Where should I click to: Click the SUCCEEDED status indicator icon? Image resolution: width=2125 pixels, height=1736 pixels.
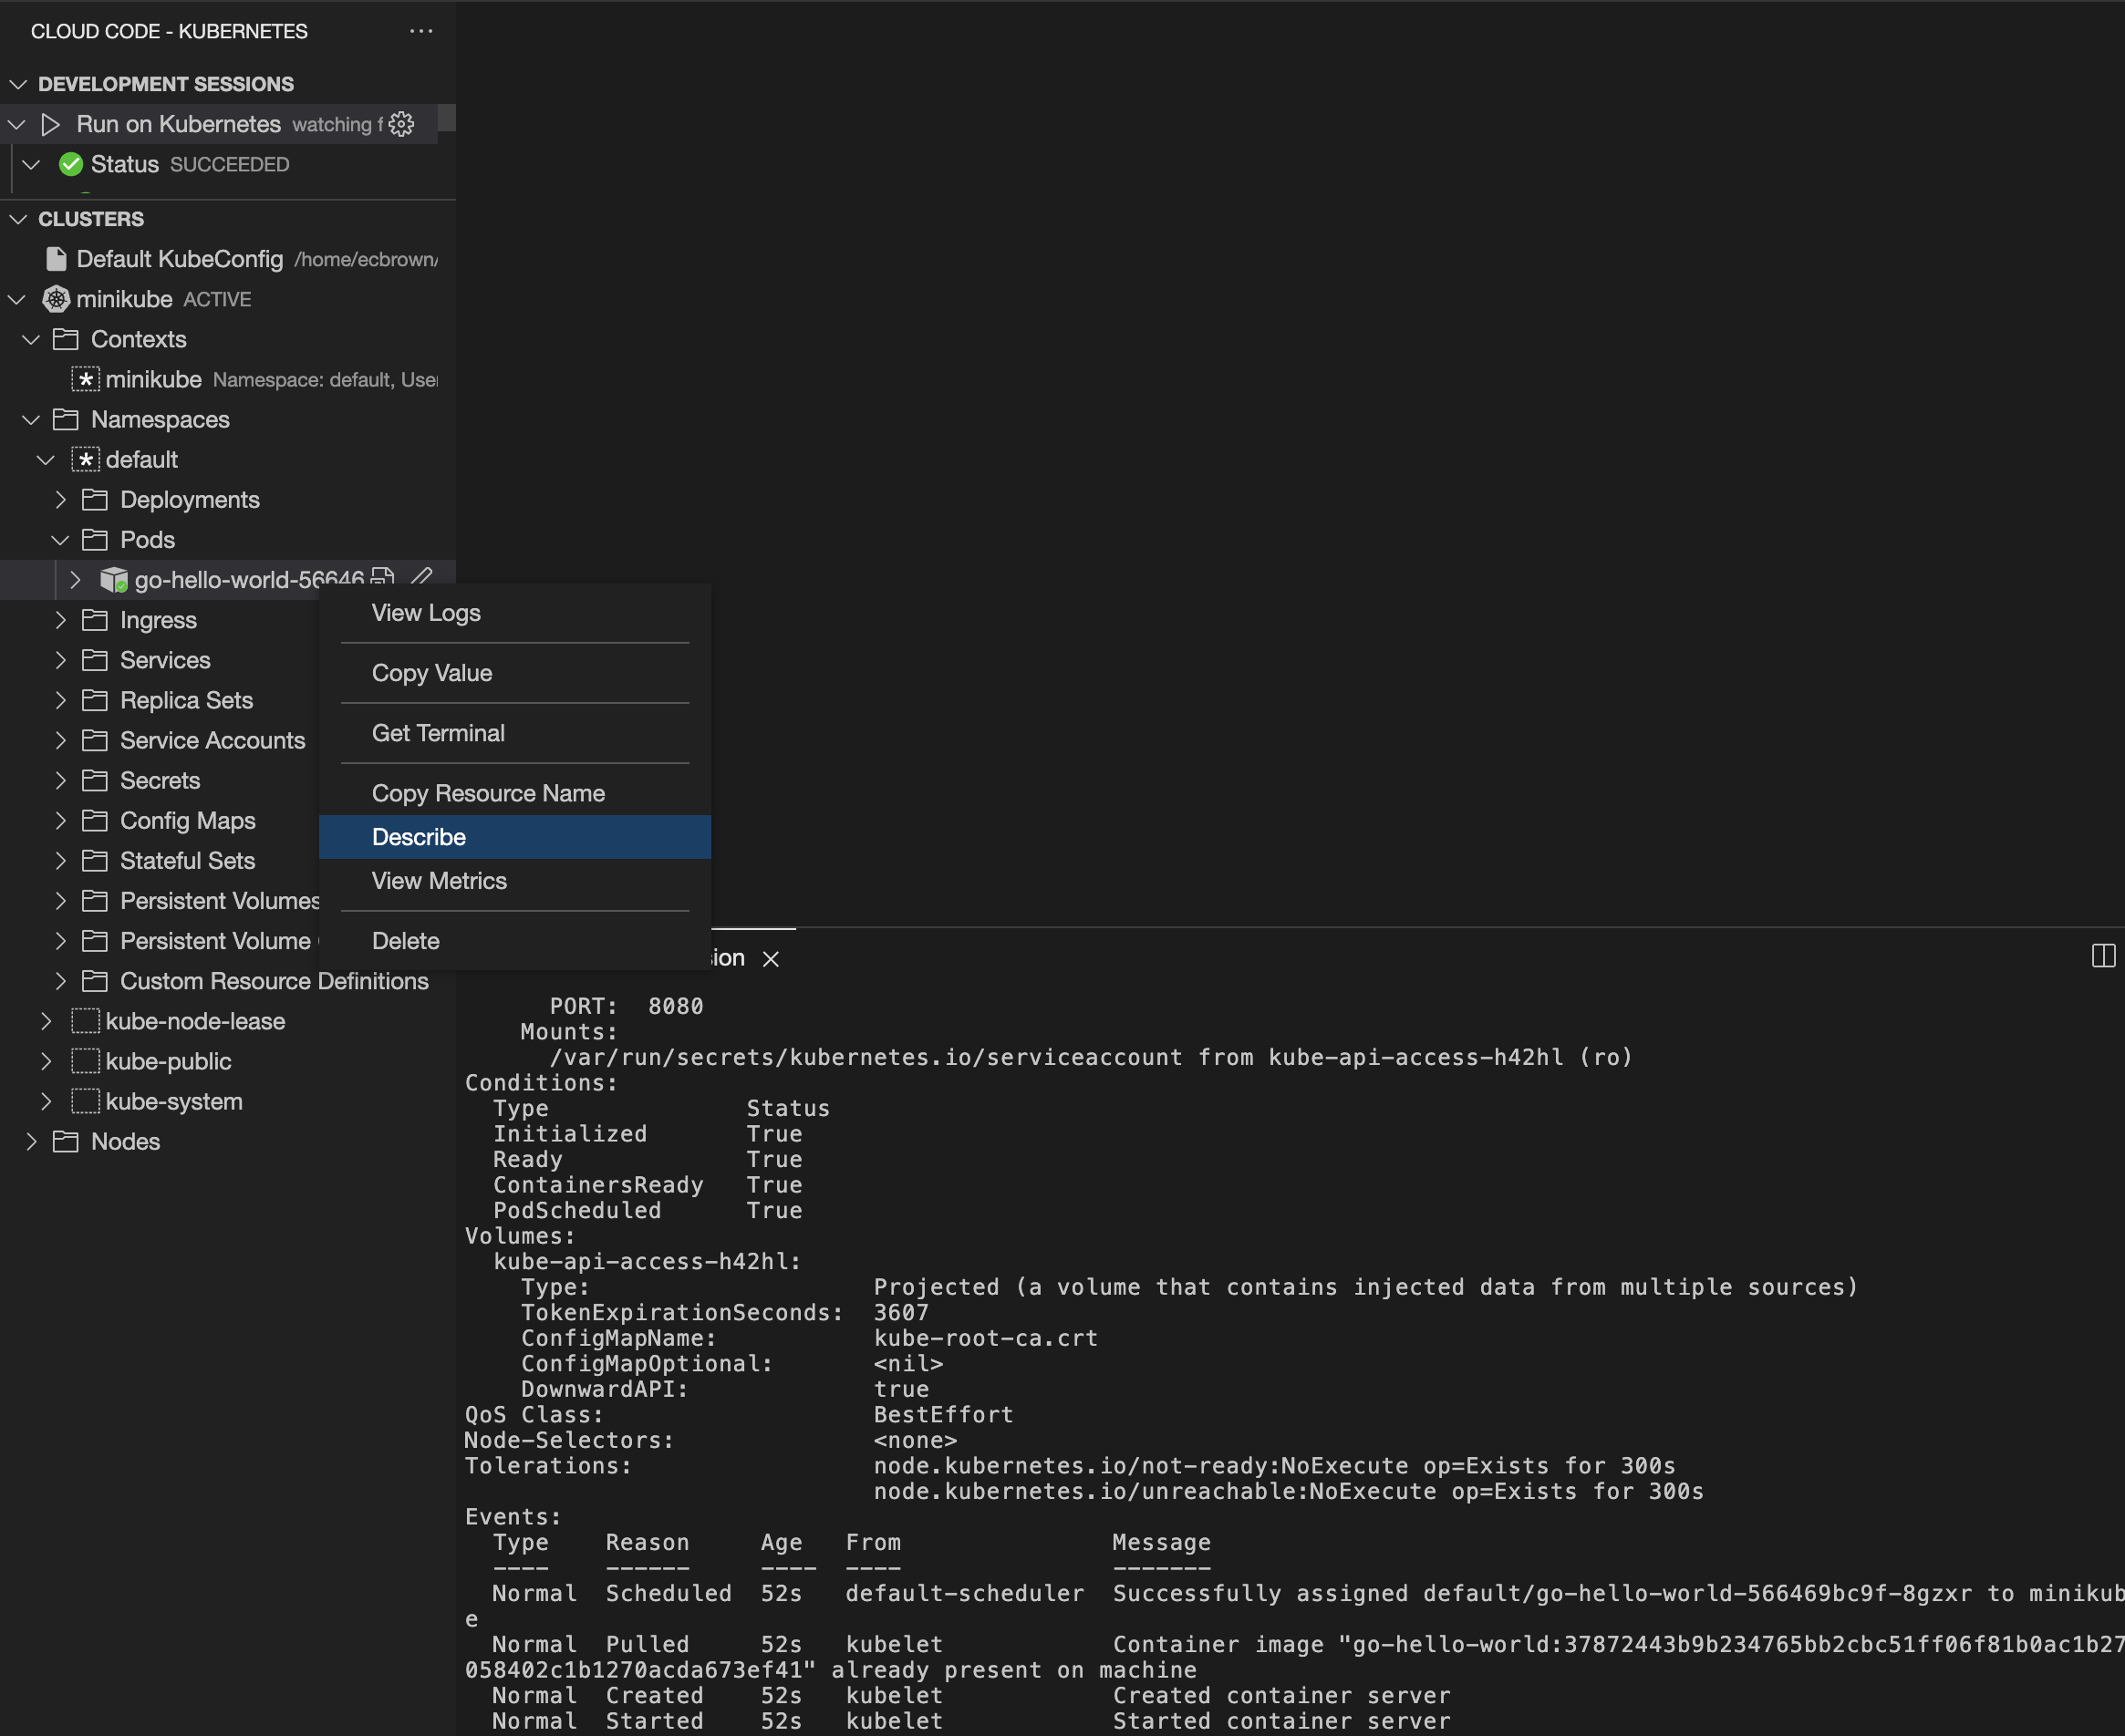click(72, 164)
